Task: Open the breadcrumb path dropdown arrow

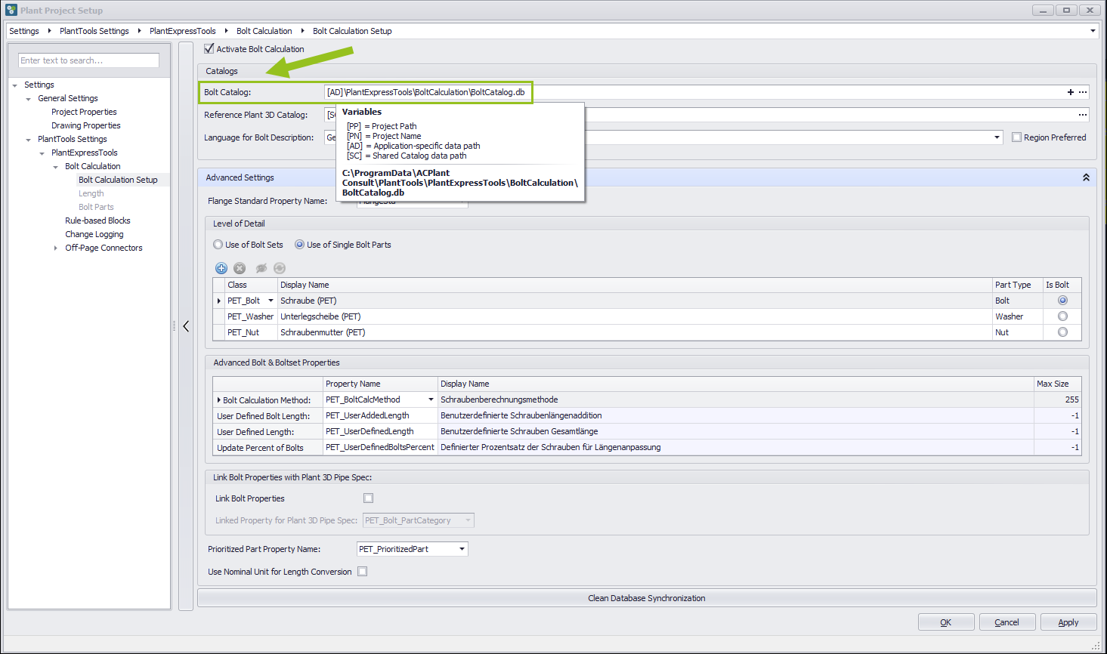Action: (1093, 31)
